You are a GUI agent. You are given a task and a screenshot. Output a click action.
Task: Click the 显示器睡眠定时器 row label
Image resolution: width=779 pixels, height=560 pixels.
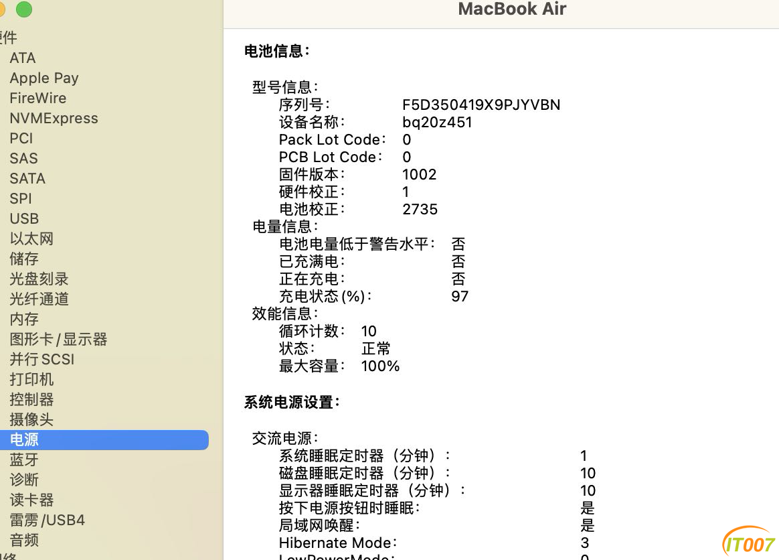point(372,490)
